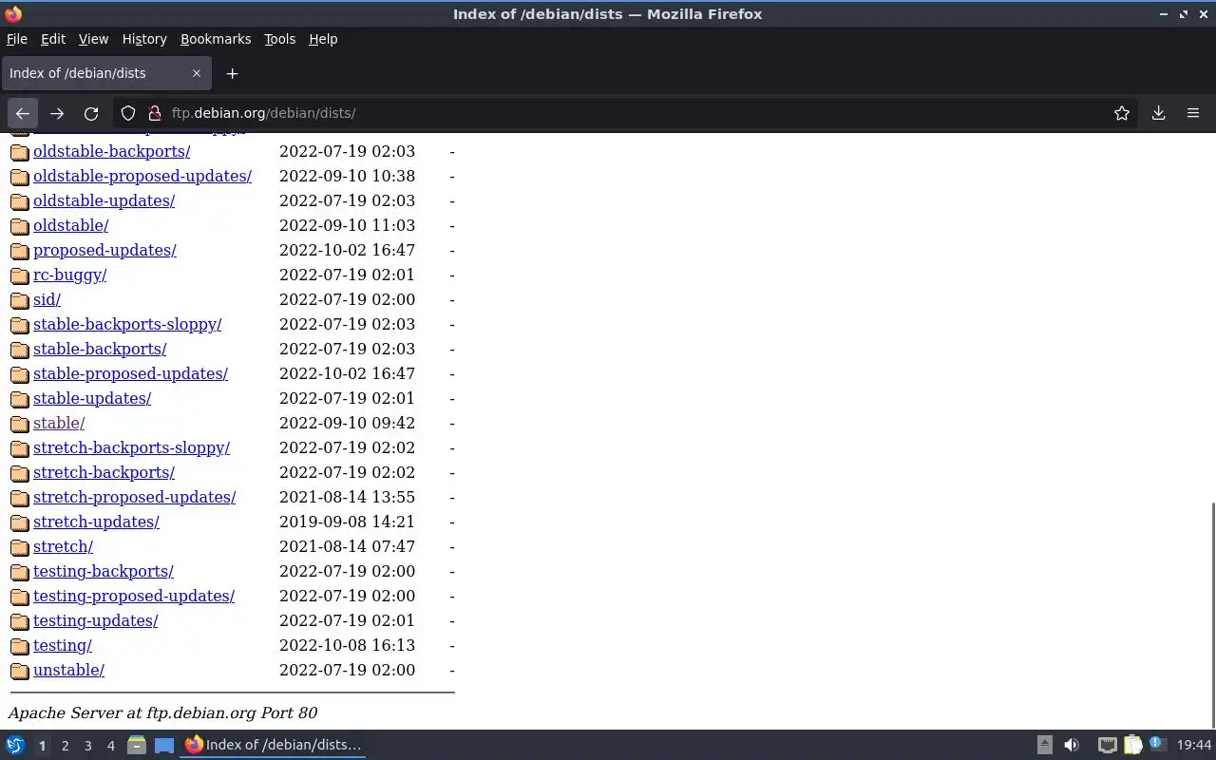
Task: Switch to workspace 2
Action: coord(65,746)
